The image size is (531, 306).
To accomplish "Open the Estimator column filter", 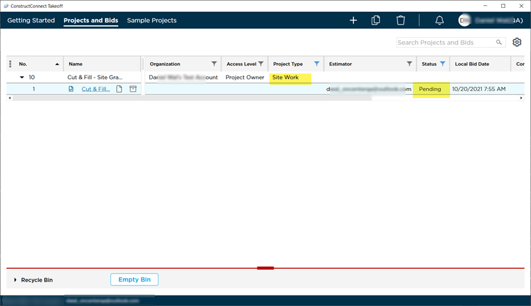I will pos(410,64).
